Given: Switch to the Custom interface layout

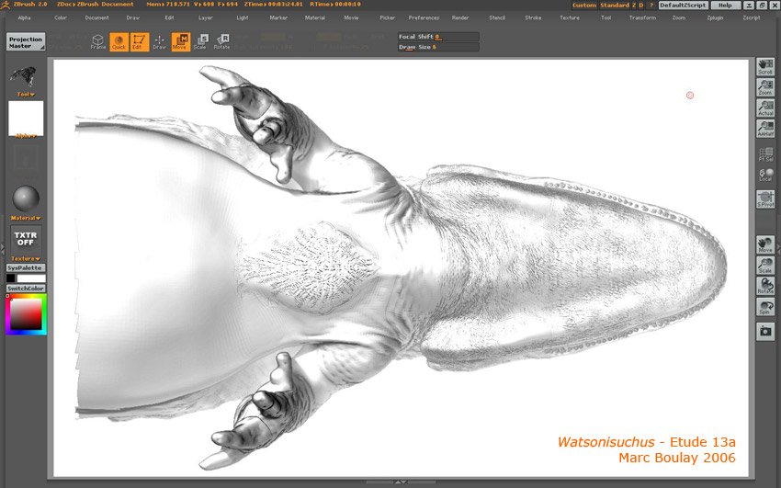Looking at the screenshot, I should coord(584,5).
